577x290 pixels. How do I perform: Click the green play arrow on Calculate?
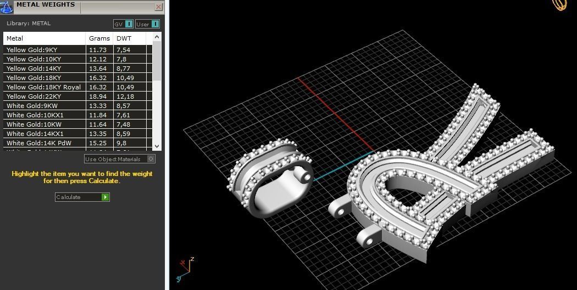click(106, 197)
